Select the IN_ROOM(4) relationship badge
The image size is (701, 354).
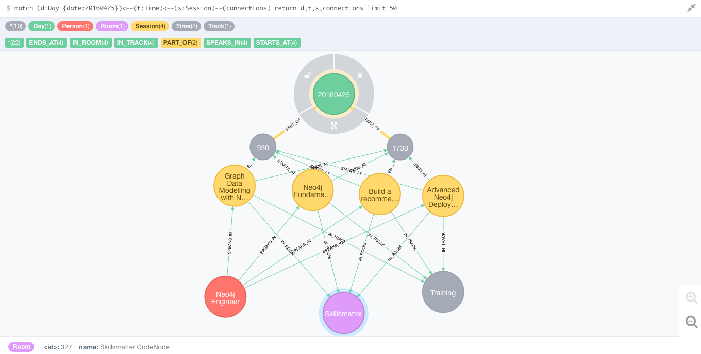(90, 43)
